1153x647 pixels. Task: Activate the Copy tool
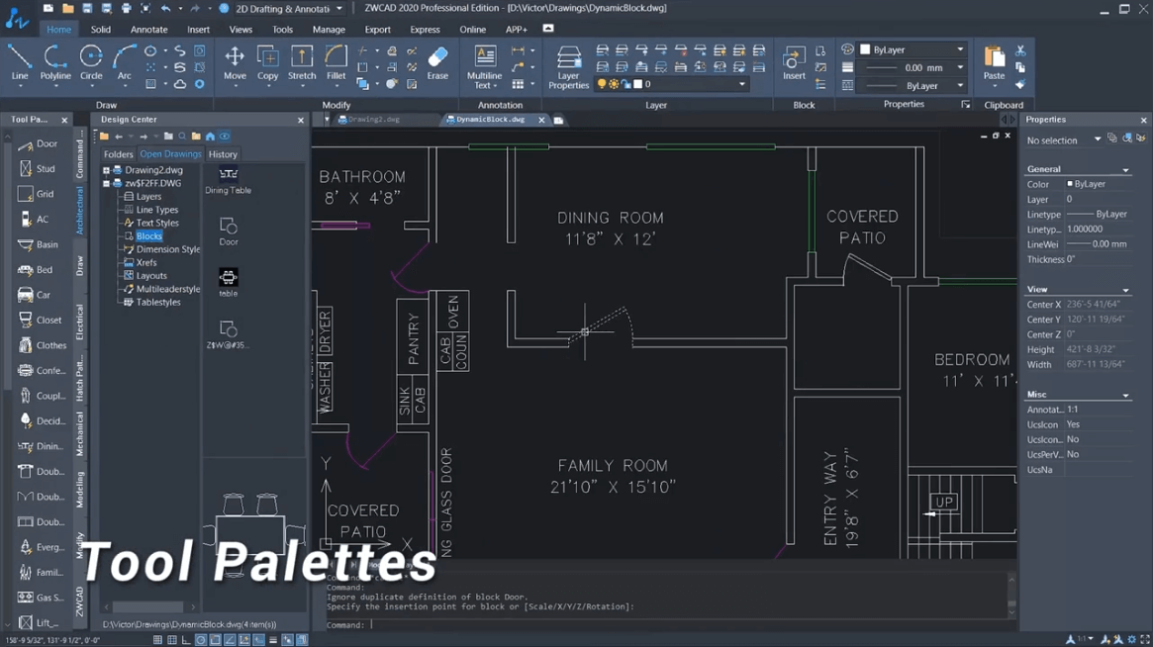pyautogui.click(x=267, y=63)
